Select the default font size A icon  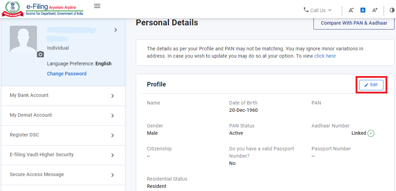point(363,10)
